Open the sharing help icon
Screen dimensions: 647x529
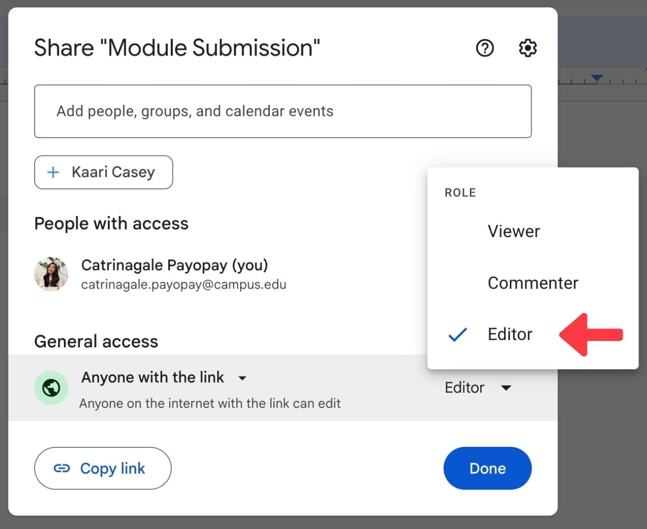[485, 48]
